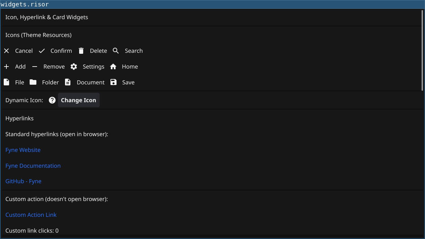Activate the Custom Action Link
The height and width of the screenshot is (239, 425).
(x=31, y=215)
